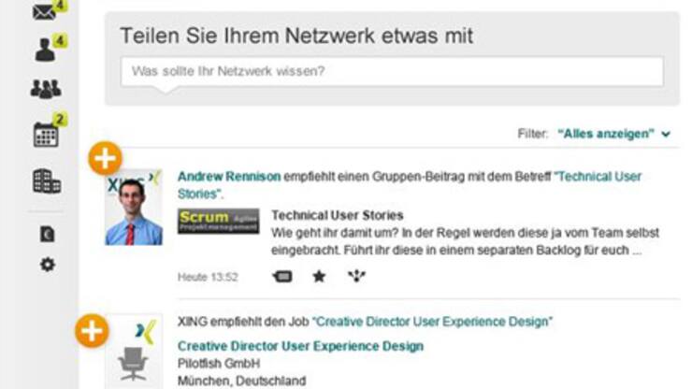Open the bold Technical User Stories post title

pos(337,215)
